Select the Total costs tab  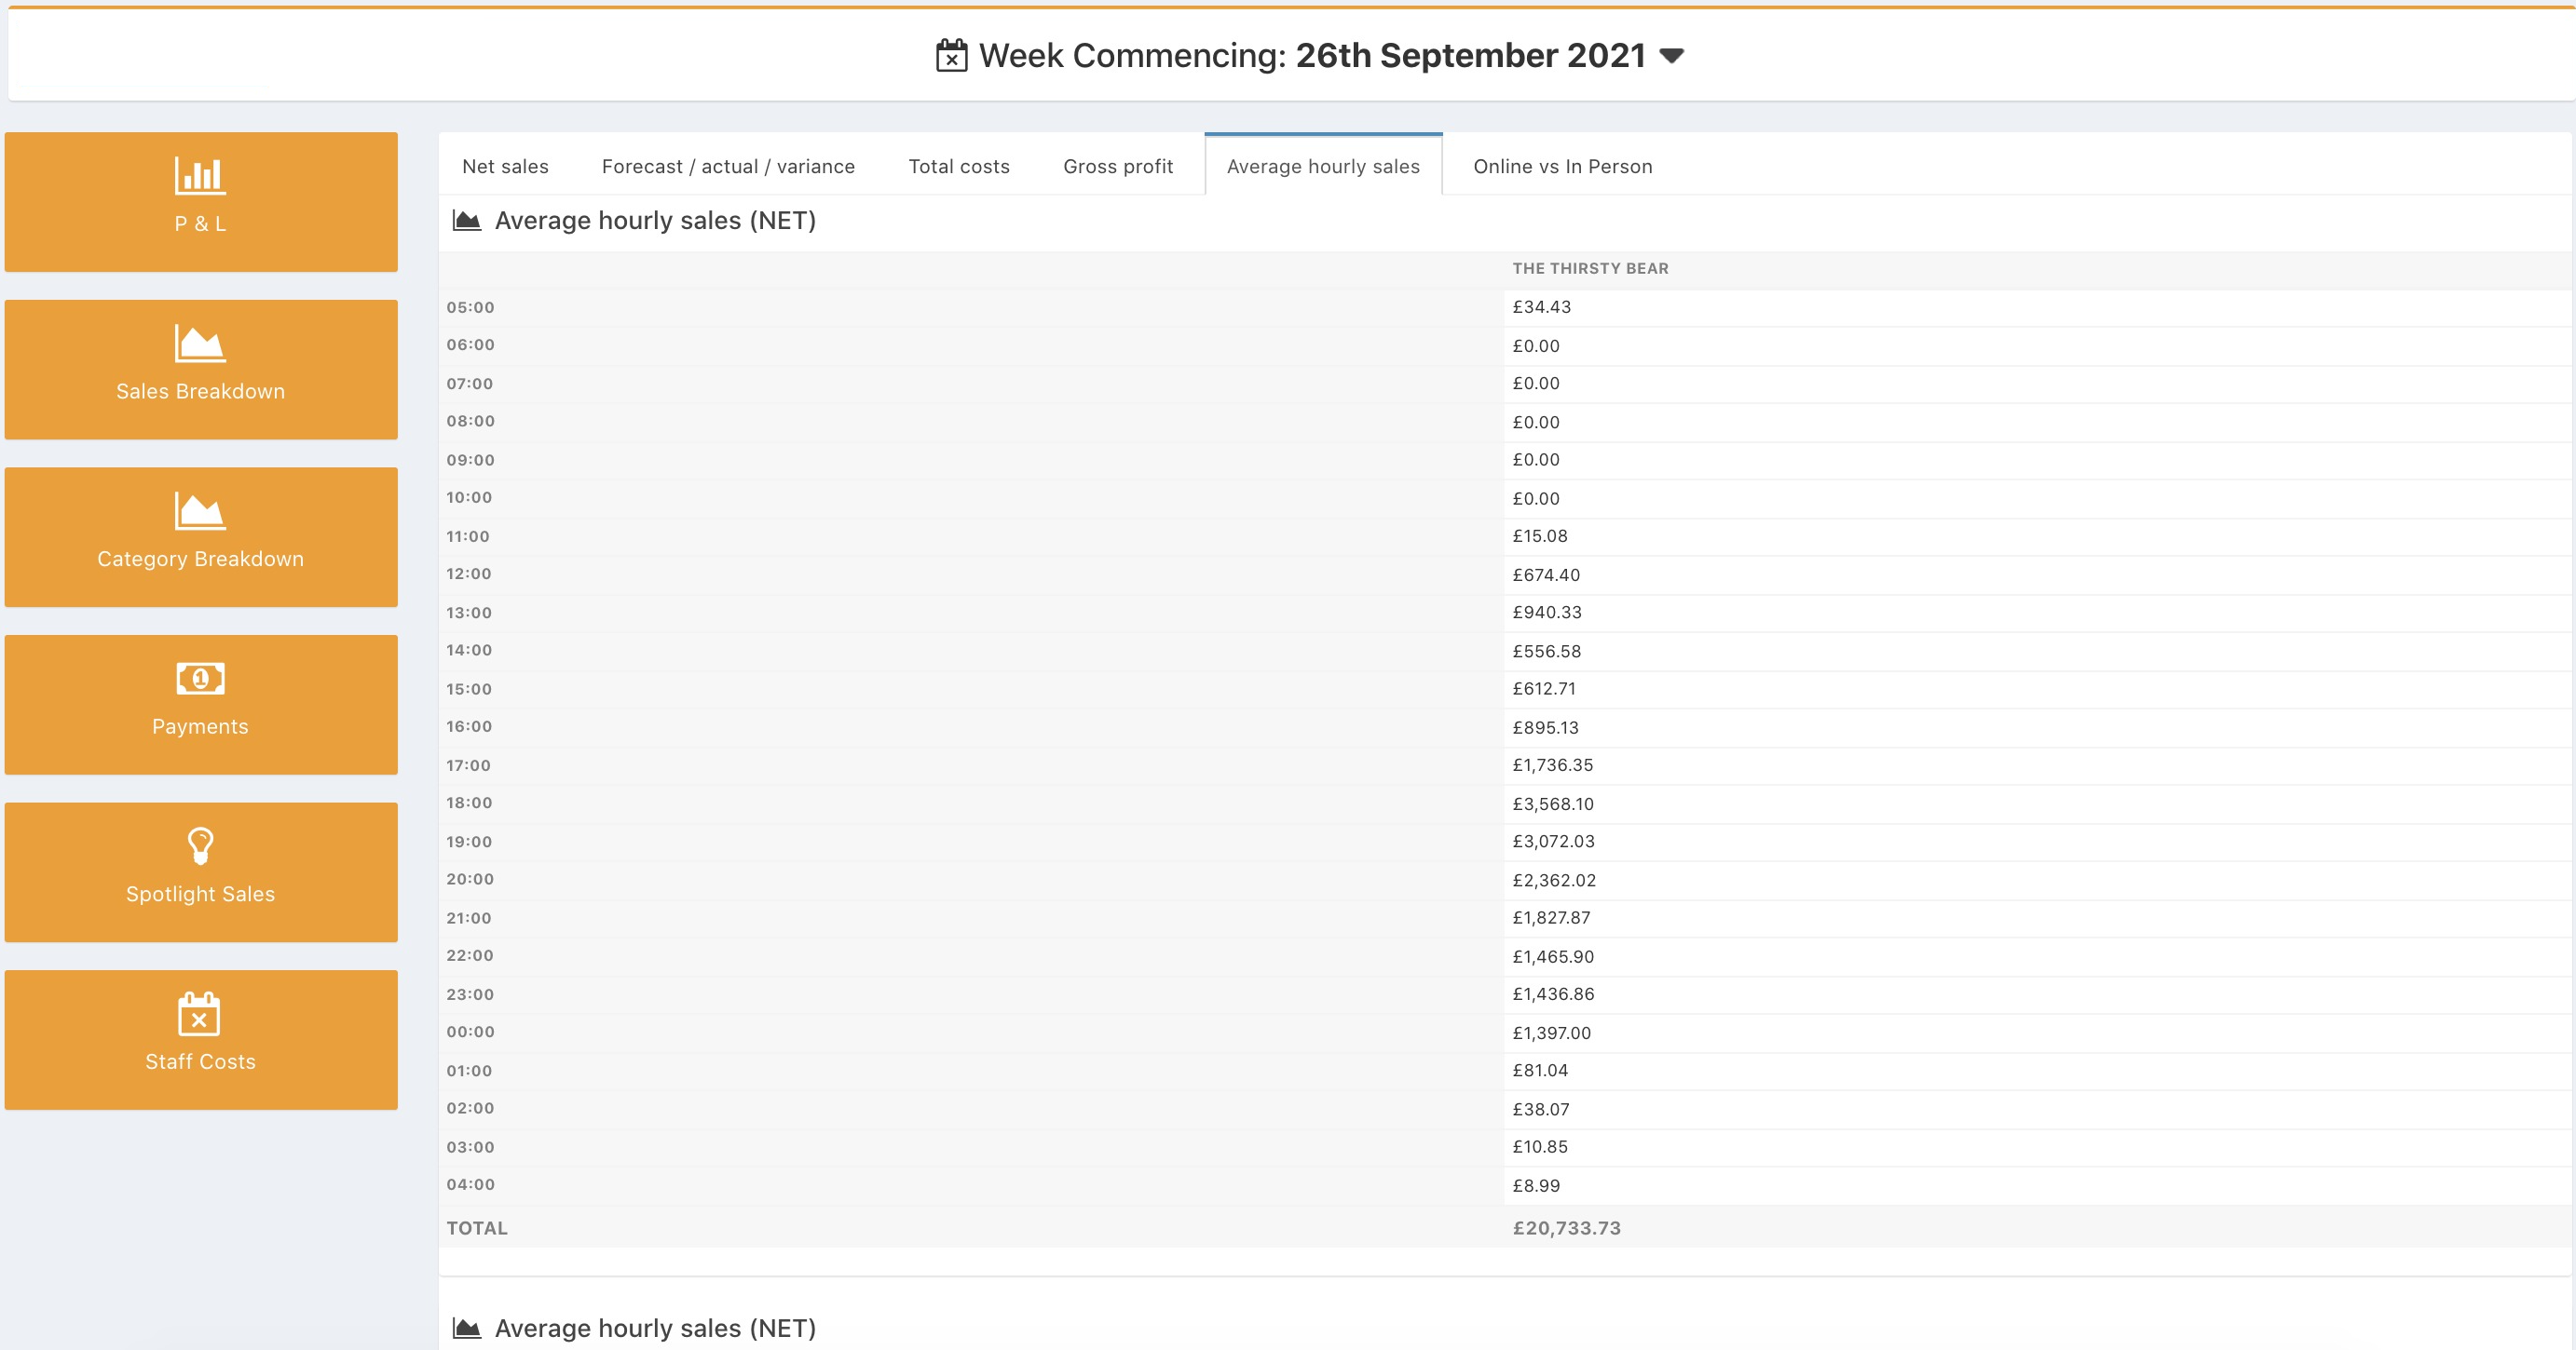tap(958, 167)
